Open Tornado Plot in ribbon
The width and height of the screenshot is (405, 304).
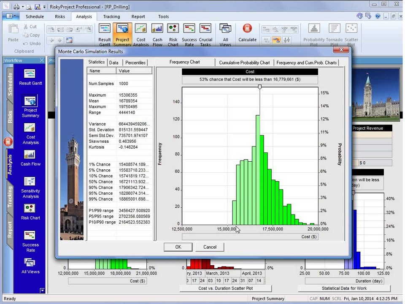pos(334,35)
